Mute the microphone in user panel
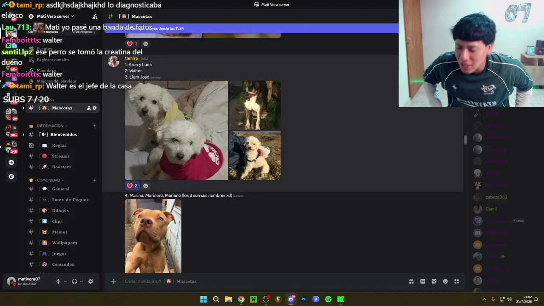Viewport: 544px width, 306px height. (58, 281)
